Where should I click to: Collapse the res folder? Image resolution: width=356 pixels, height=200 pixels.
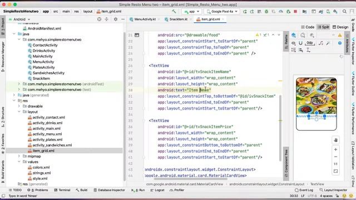coord(14,101)
